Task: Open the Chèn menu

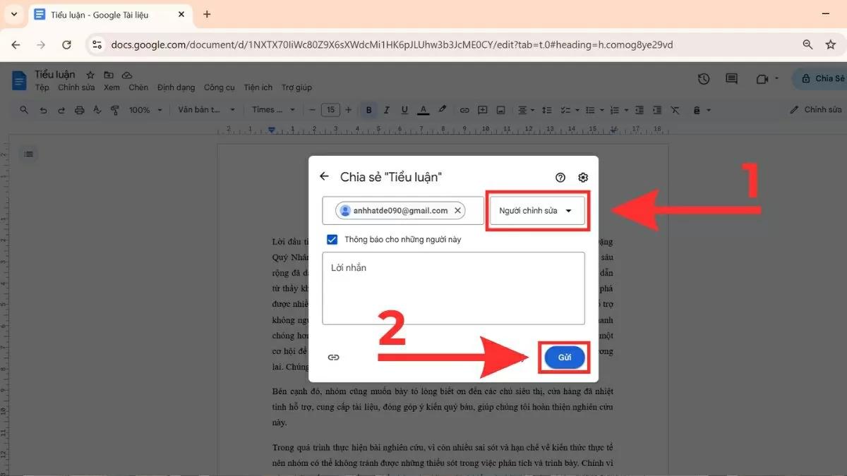Action: pos(138,87)
